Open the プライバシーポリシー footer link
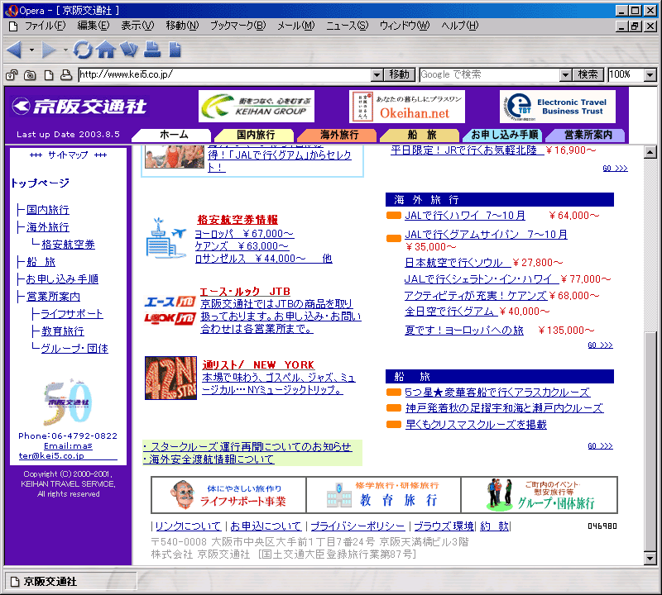 click(357, 526)
